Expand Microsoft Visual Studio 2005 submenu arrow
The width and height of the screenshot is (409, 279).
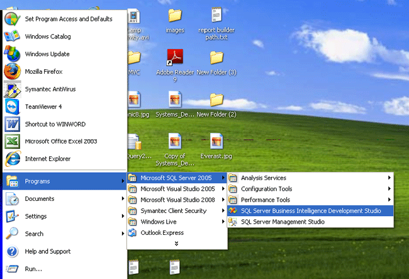coord(223,189)
